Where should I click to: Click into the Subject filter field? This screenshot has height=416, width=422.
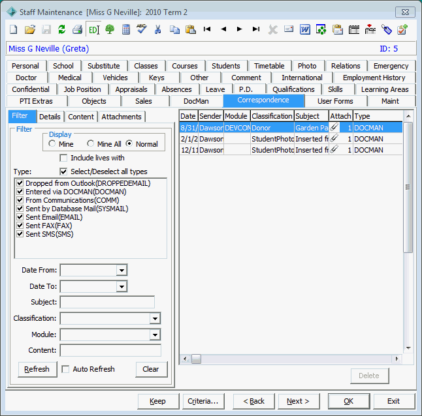point(107,302)
